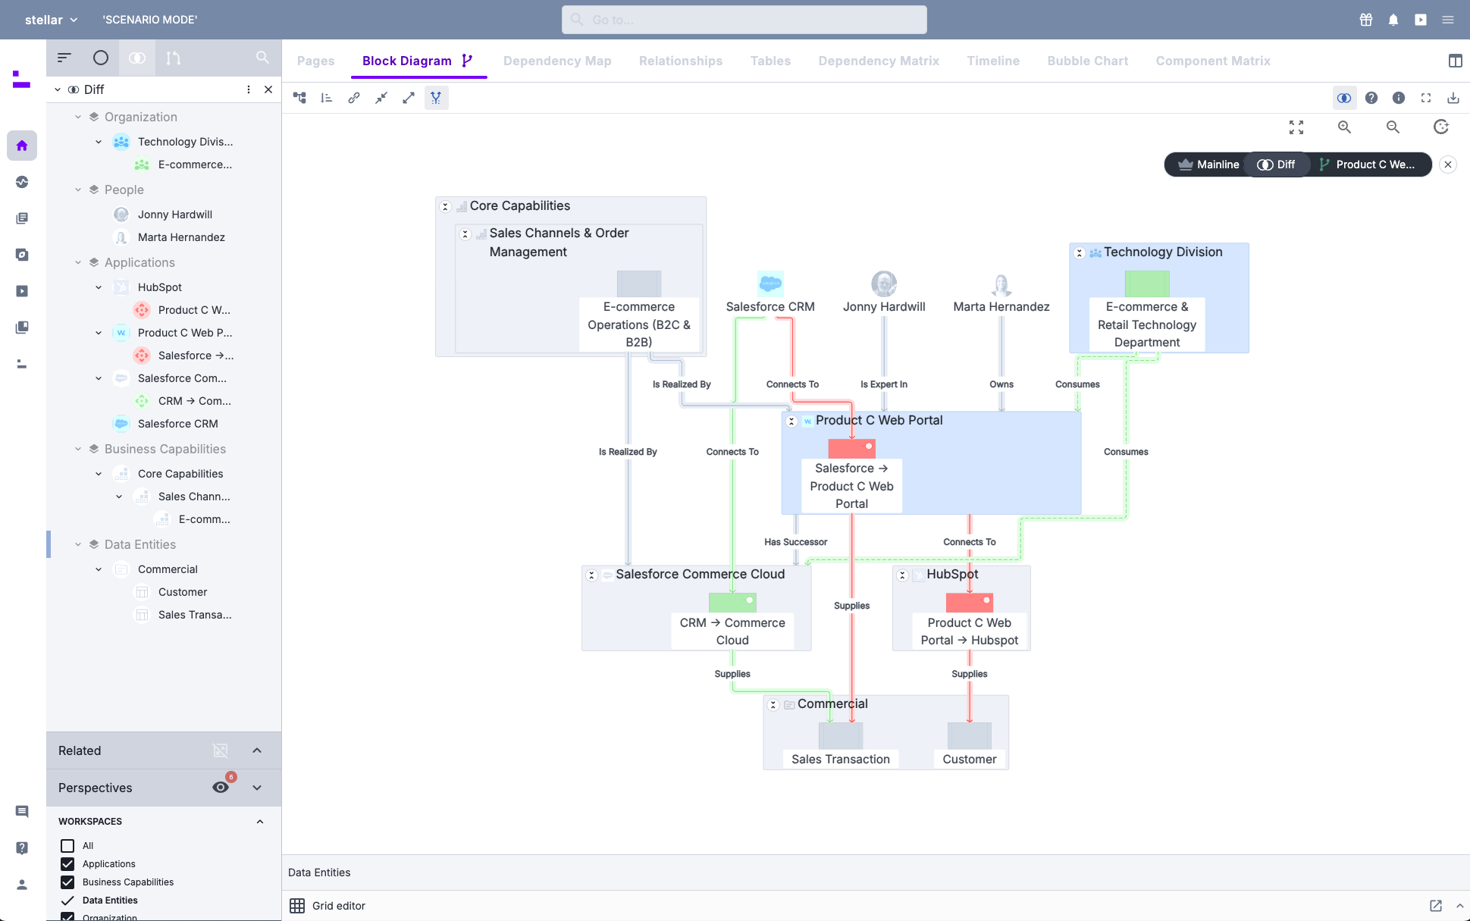
Task: Click the home icon in left sidebar
Action: point(22,146)
